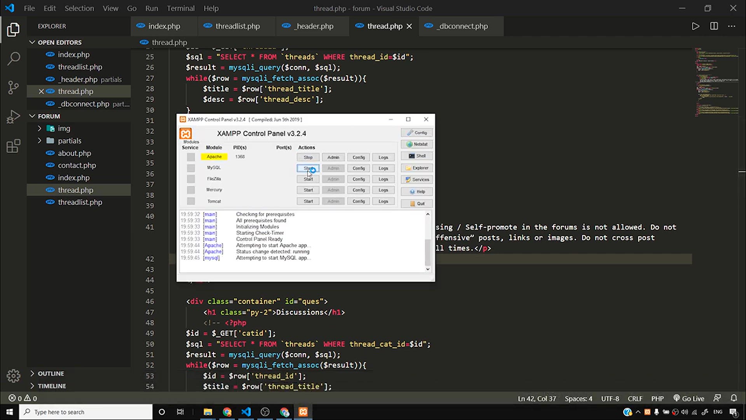
Task: Open the File menu
Action: (x=29, y=8)
